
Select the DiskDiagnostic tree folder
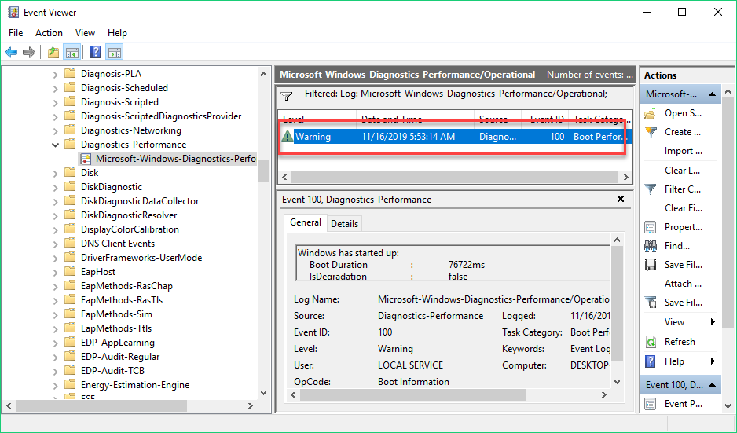coord(112,187)
